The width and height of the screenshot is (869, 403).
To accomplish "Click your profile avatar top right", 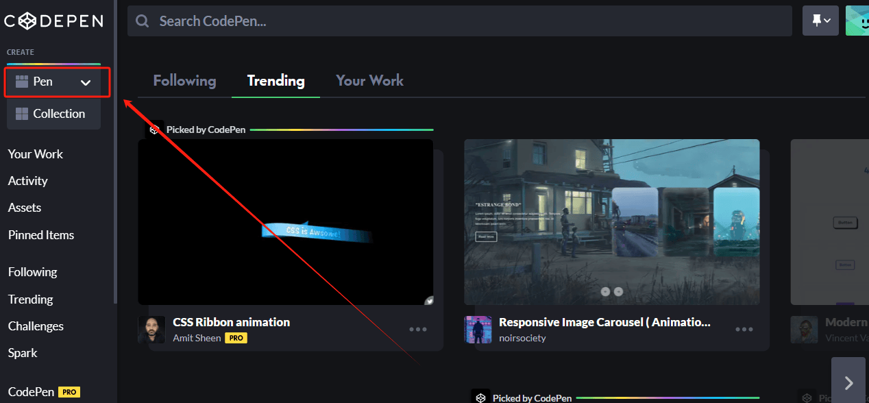I will pyautogui.click(x=860, y=20).
